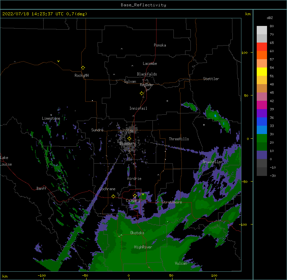Click the HighRiver label
287x280 pixels.
pyautogui.click(x=143, y=247)
